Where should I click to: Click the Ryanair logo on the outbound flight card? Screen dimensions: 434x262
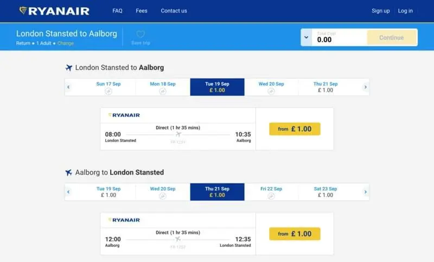coord(124,115)
